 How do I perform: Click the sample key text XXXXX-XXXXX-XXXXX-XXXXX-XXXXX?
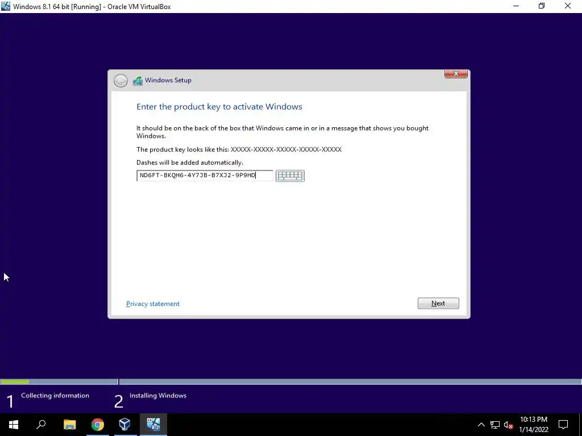click(x=286, y=149)
